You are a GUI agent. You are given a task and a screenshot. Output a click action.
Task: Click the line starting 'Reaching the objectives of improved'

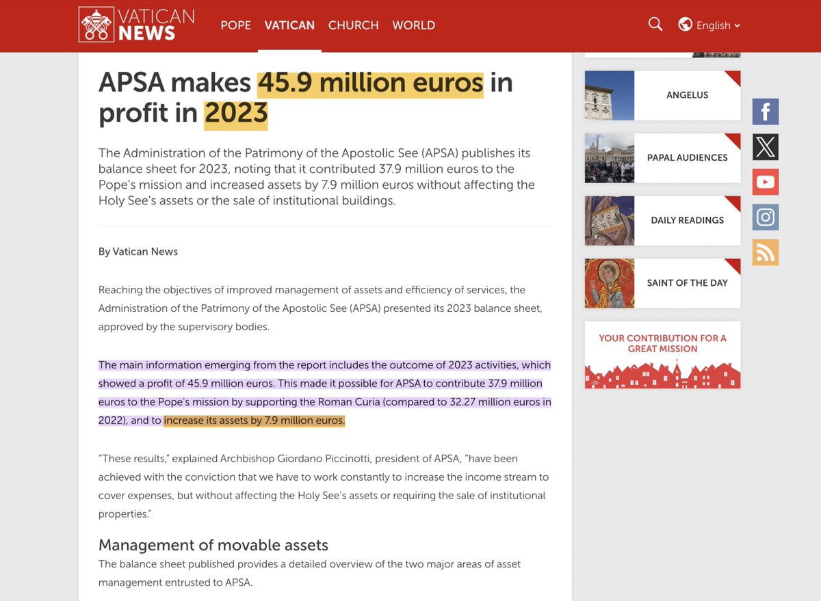click(312, 290)
